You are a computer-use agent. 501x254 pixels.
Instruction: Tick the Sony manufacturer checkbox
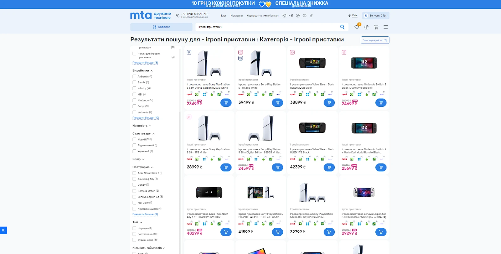[x=134, y=106]
